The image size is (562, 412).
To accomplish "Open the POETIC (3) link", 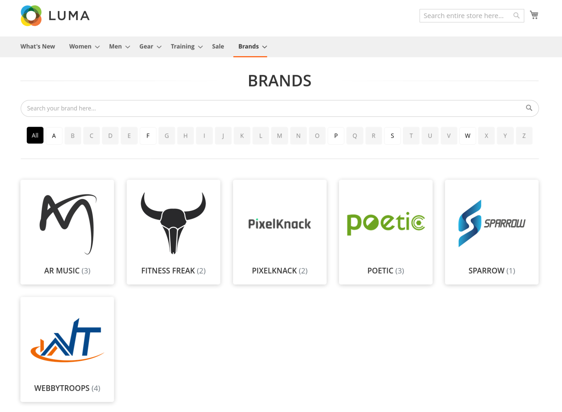I will click(x=386, y=271).
